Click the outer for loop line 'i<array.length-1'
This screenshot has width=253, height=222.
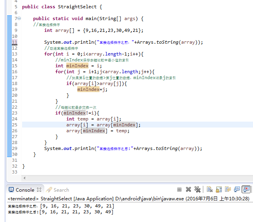(94, 54)
